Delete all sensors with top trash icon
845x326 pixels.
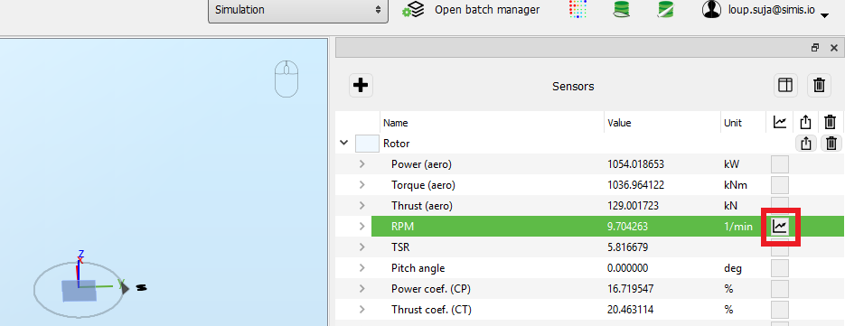(x=819, y=85)
